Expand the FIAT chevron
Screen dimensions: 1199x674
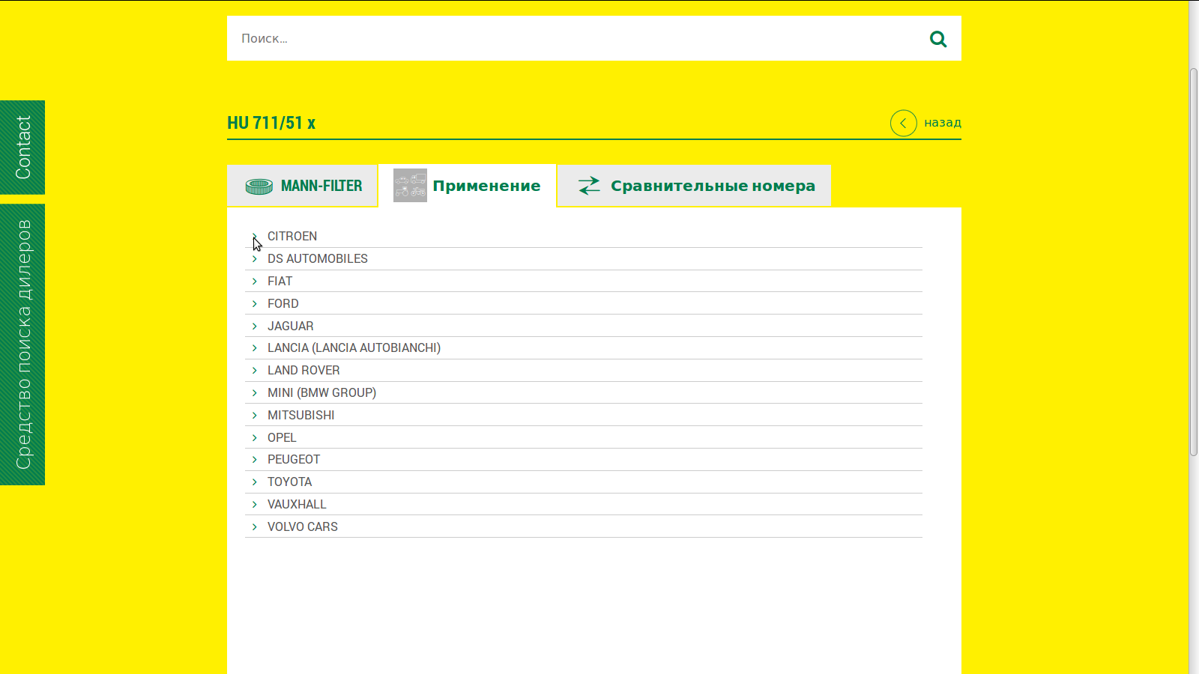coord(255,282)
